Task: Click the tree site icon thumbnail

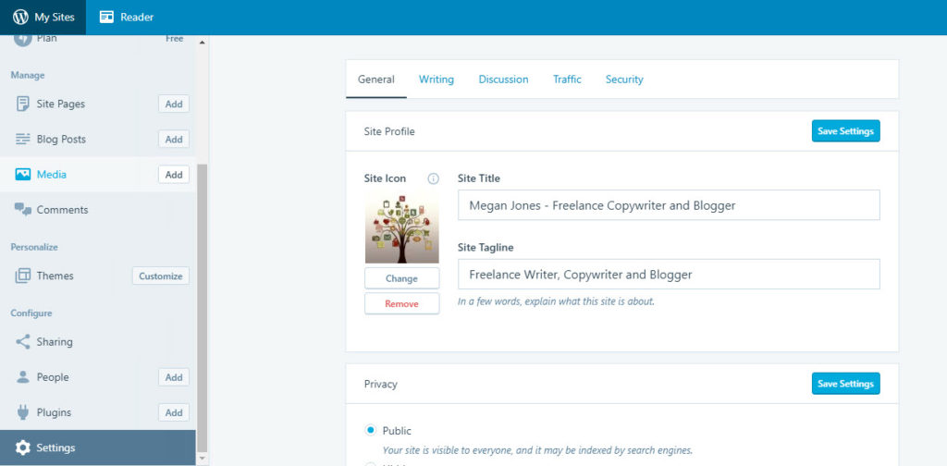Action: point(401,227)
